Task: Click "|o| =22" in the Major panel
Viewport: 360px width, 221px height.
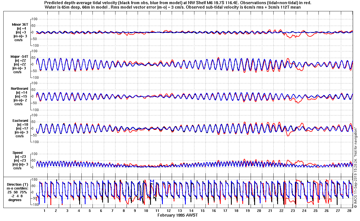Action: 21,60
